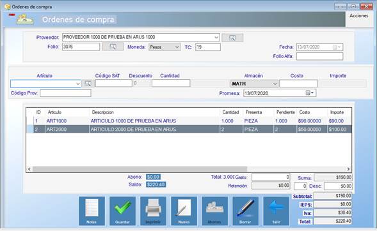Click the Desc amount field showing $0.00

tap(338, 186)
